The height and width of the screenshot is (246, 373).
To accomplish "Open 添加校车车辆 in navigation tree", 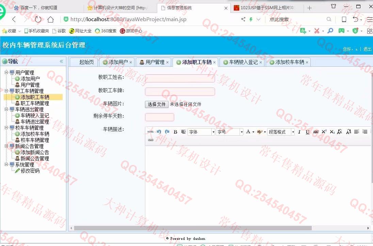I will click(x=35, y=134).
